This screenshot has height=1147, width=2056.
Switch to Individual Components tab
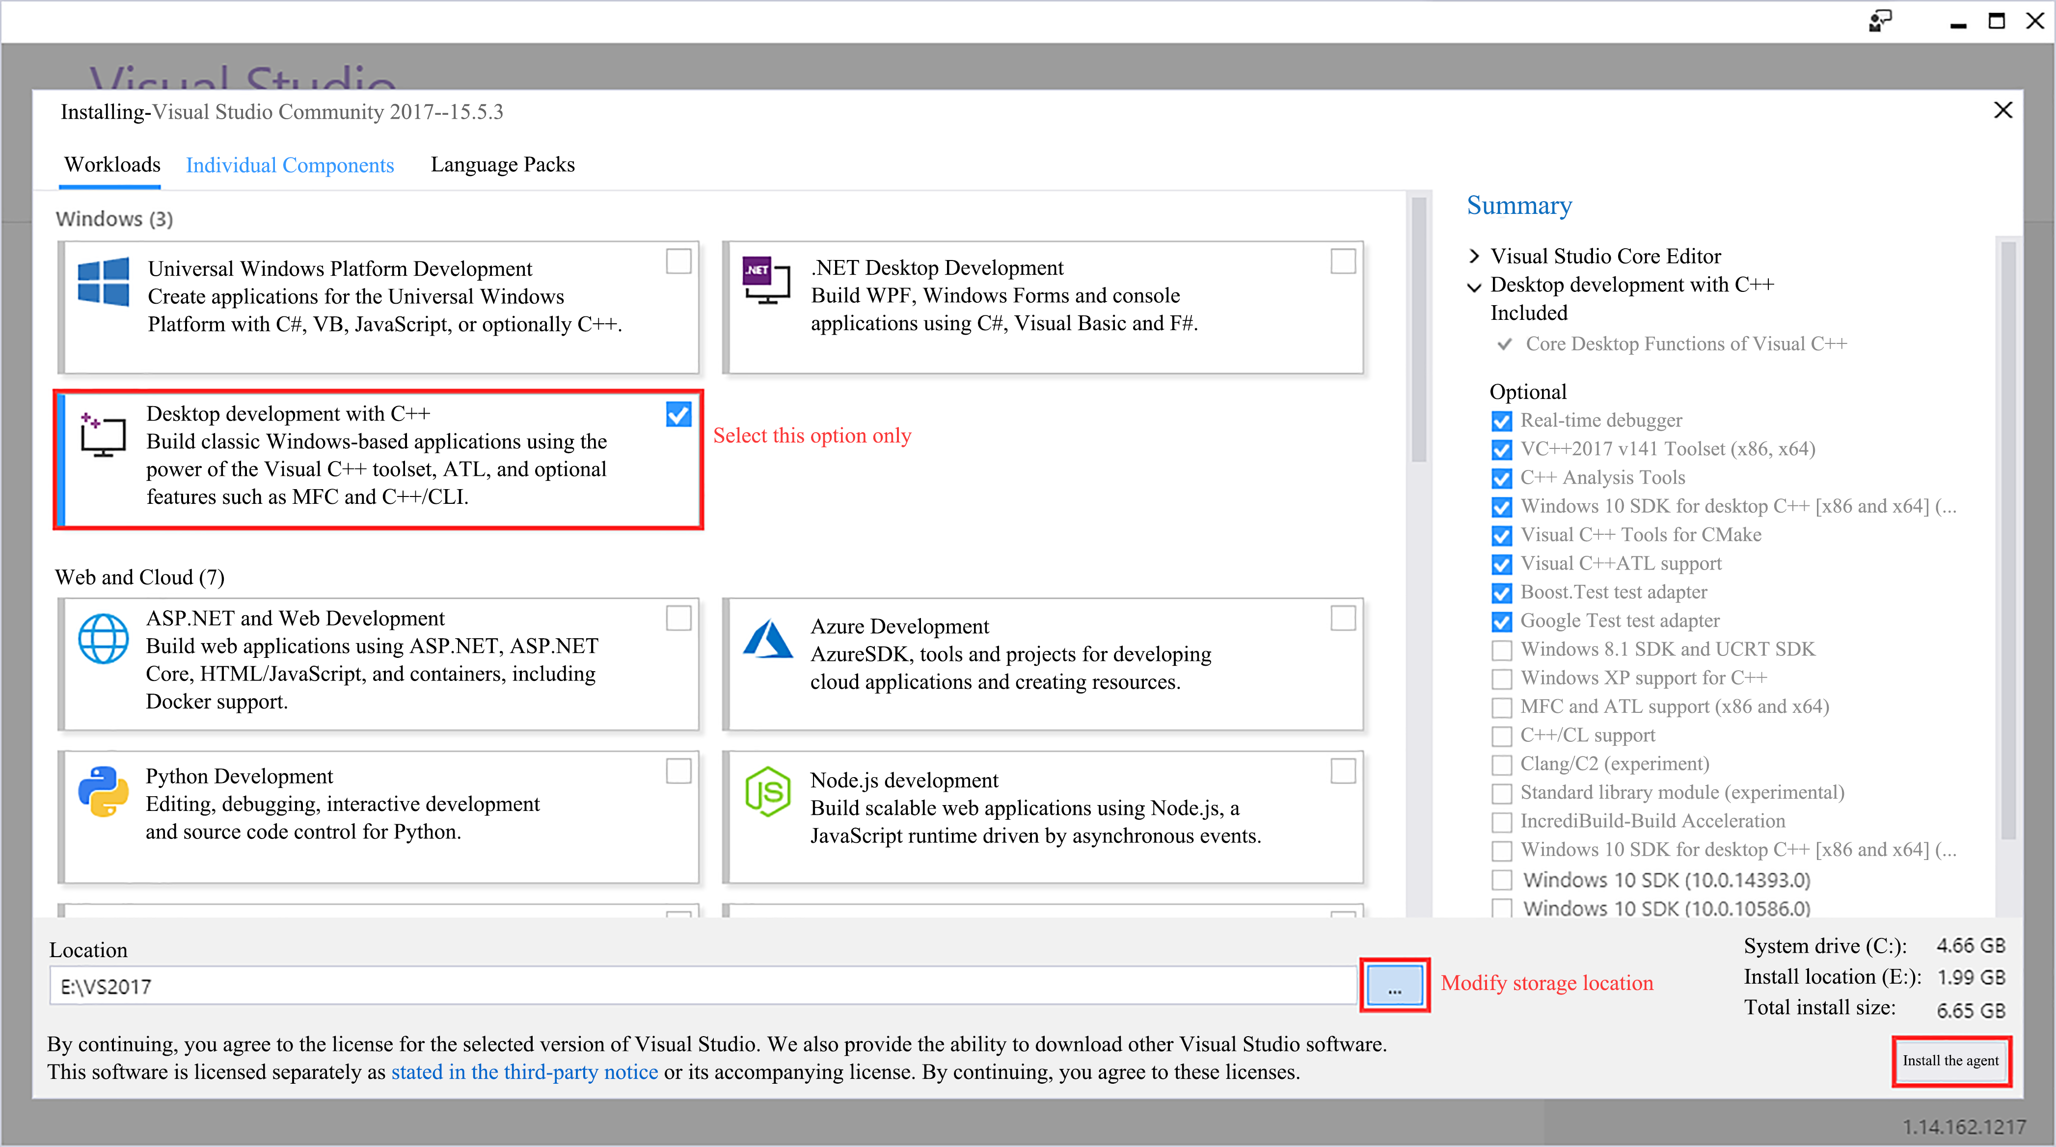click(290, 165)
